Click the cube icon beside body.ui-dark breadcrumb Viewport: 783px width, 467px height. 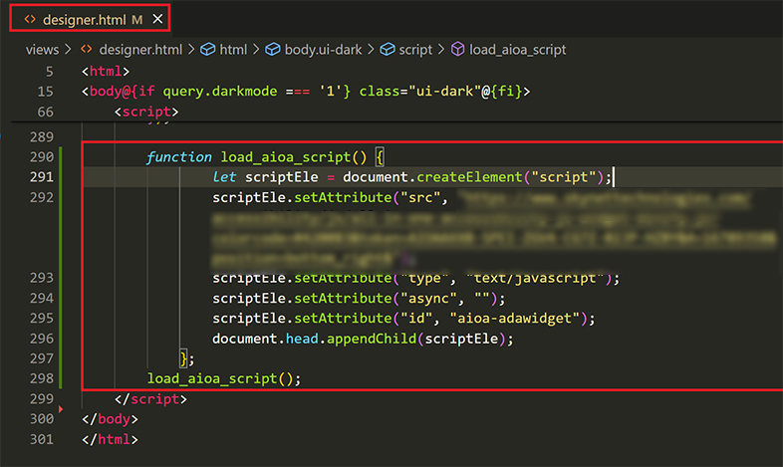(273, 50)
